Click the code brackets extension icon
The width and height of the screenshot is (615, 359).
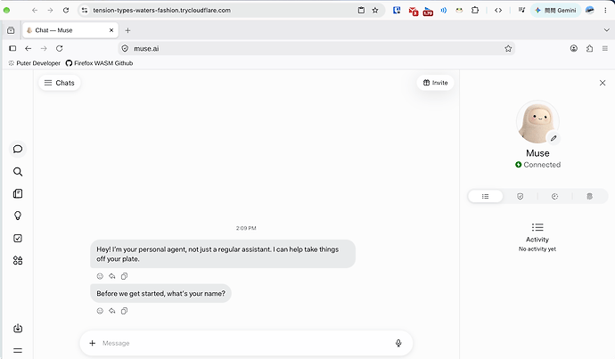click(x=498, y=11)
